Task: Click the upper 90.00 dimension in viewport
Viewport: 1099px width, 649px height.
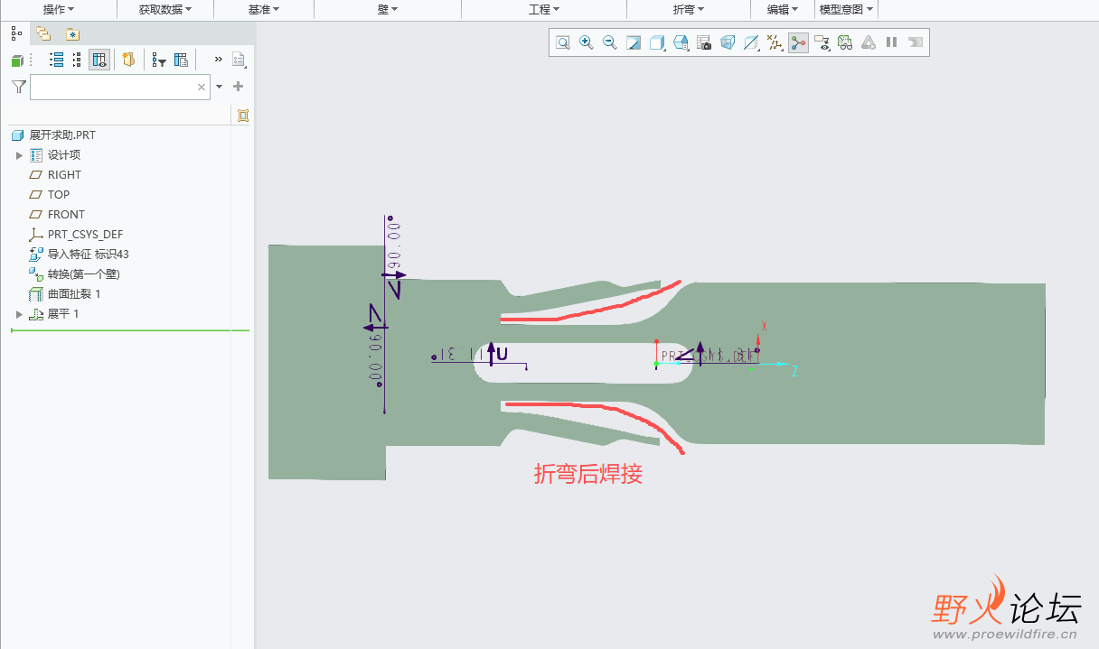Action: 393,241
